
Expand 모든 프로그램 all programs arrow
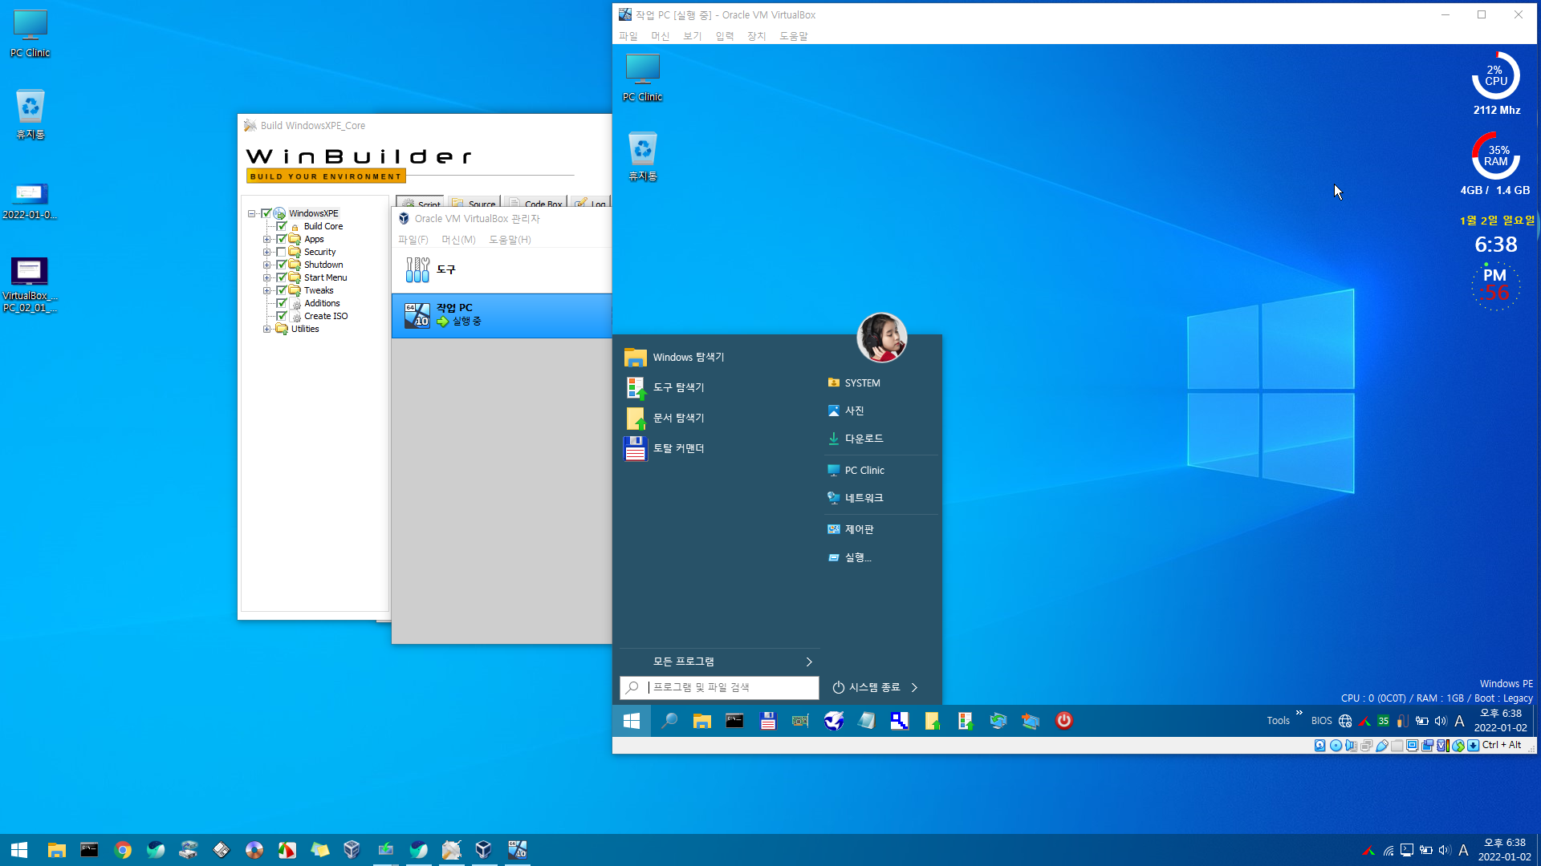(809, 662)
